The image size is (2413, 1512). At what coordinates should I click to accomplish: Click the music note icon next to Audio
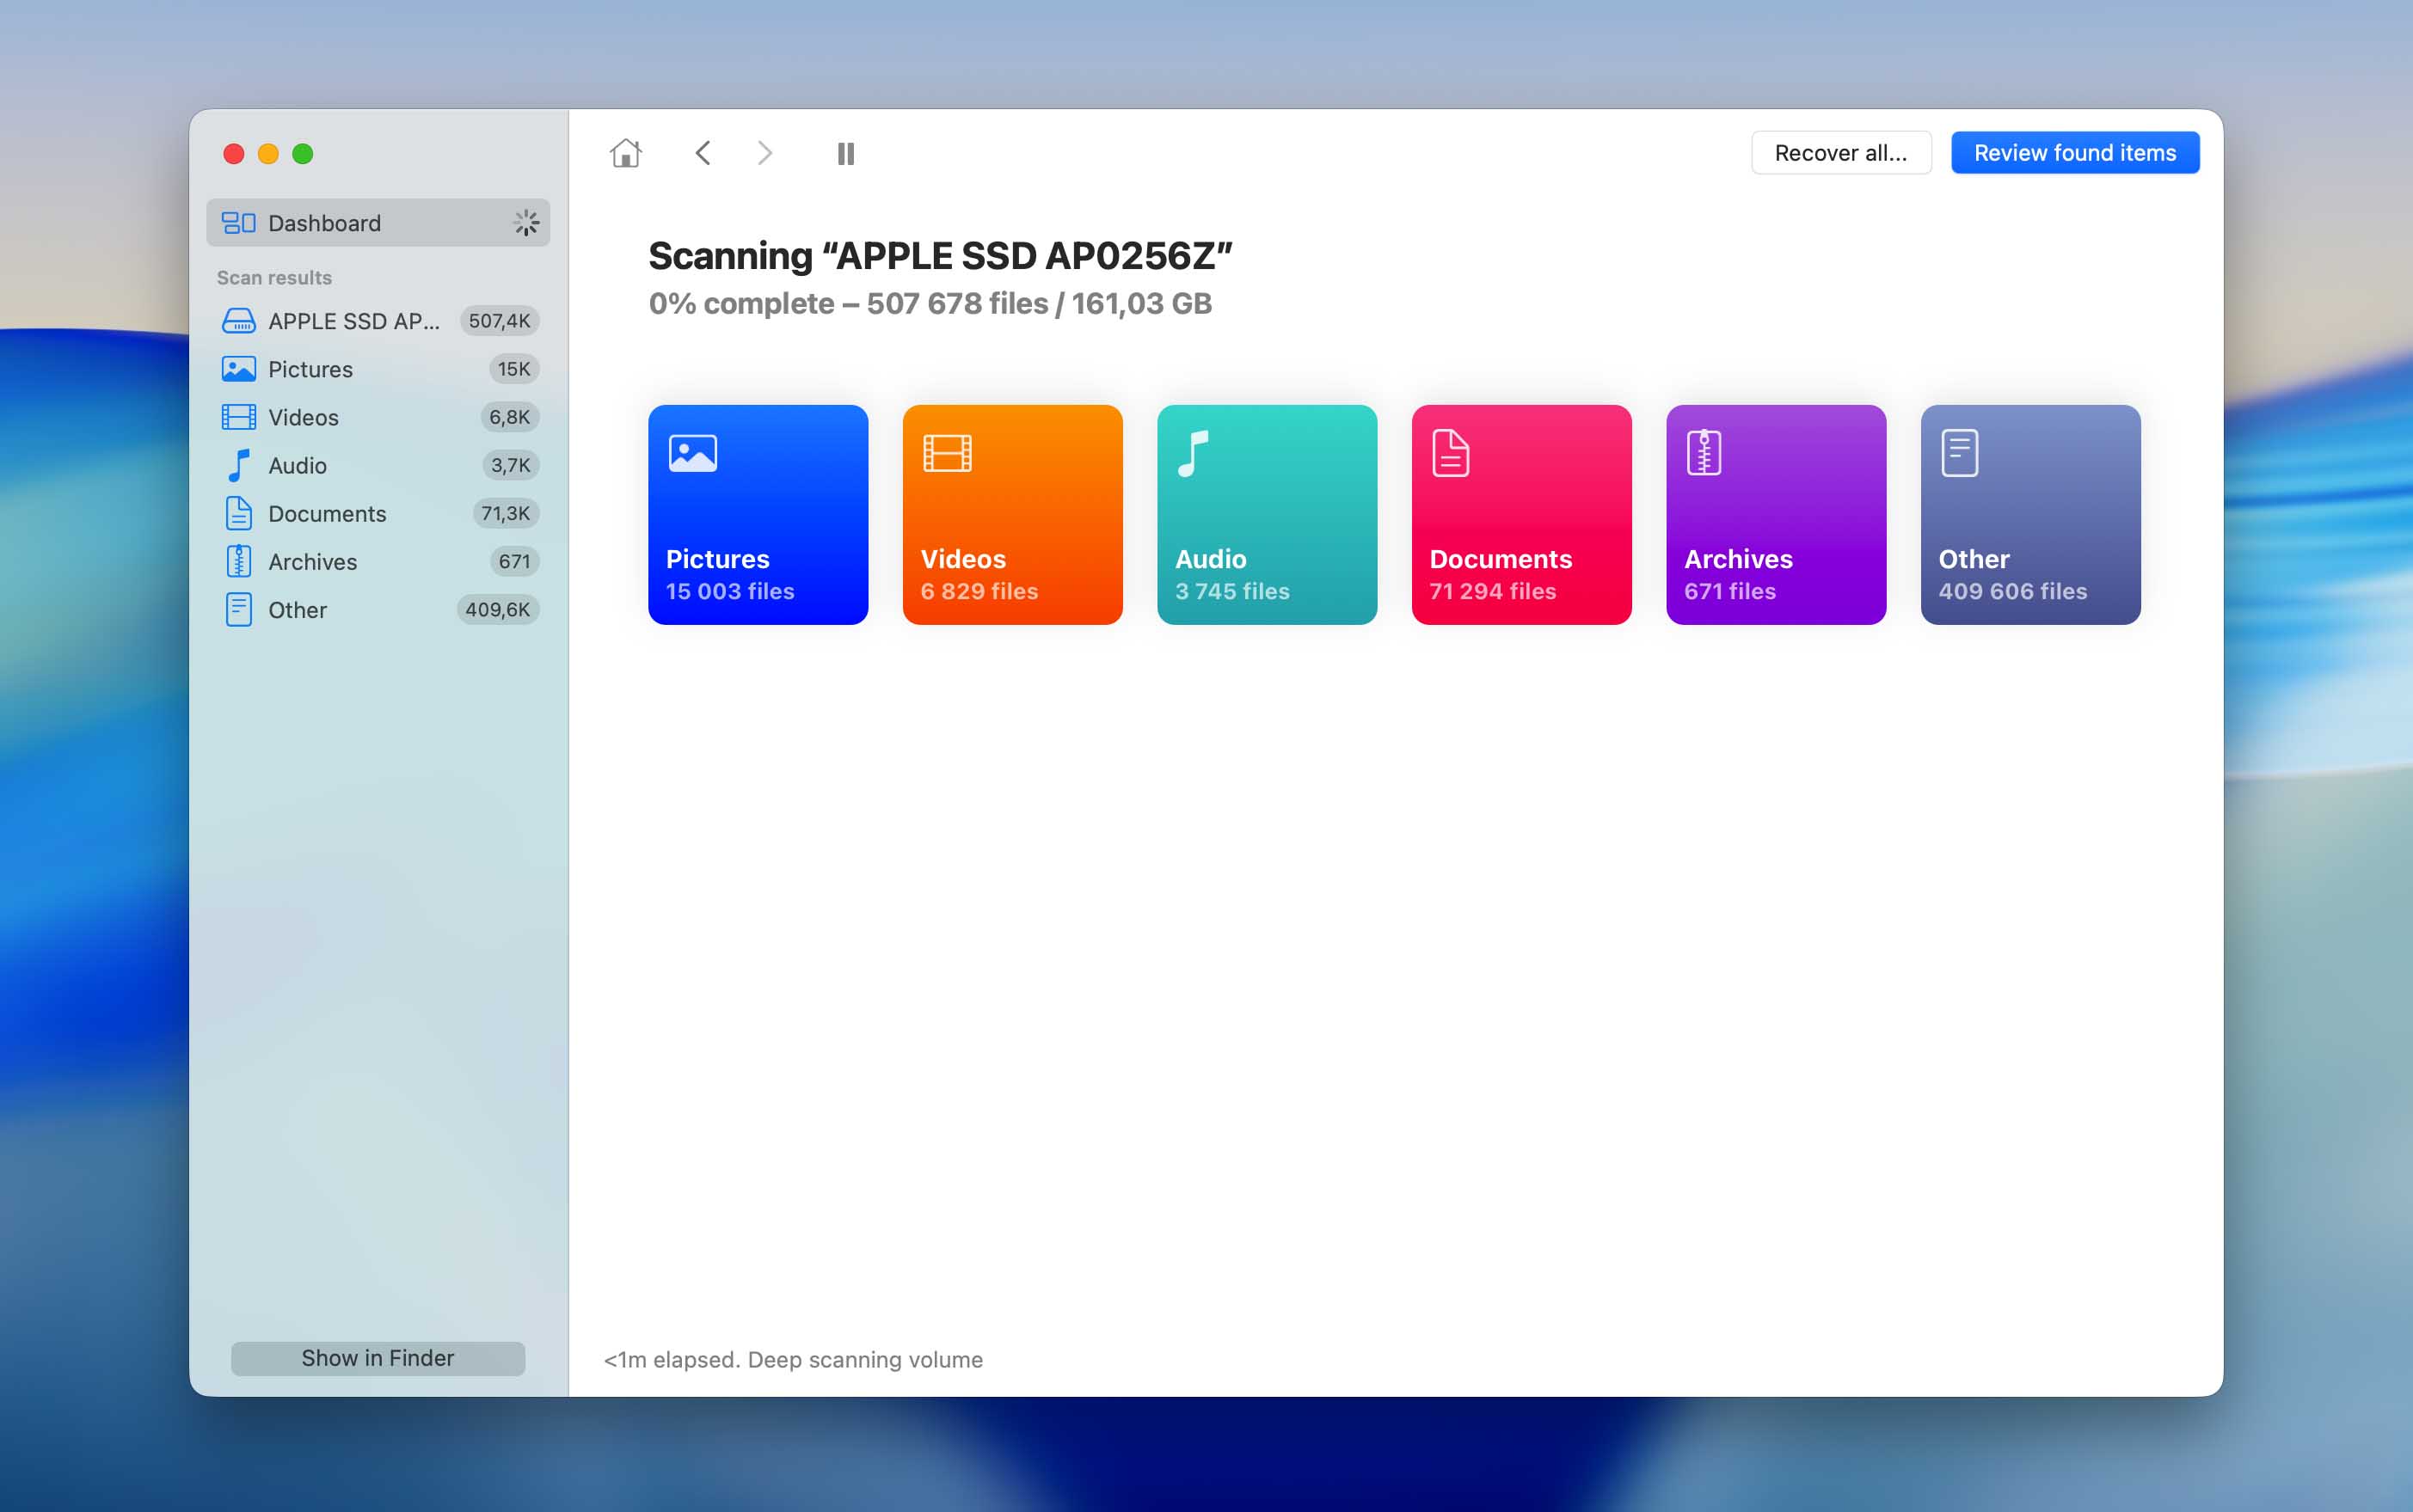coord(237,465)
